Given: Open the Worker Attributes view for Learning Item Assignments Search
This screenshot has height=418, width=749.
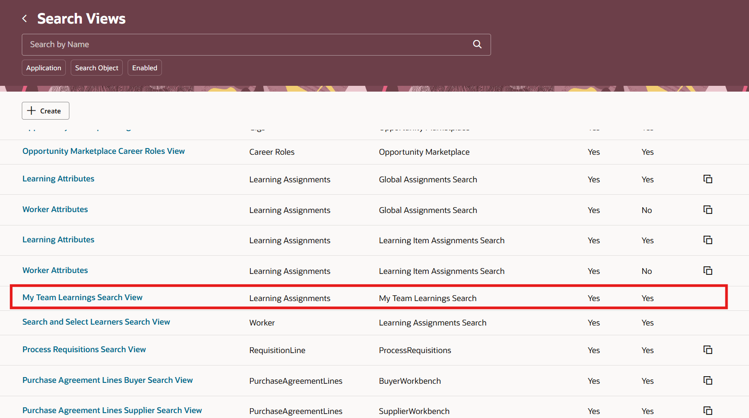Looking at the screenshot, I should click(x=55, y=270).
